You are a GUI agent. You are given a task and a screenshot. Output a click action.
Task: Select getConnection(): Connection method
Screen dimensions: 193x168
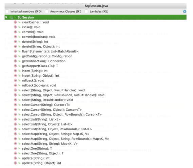(43, 61)
